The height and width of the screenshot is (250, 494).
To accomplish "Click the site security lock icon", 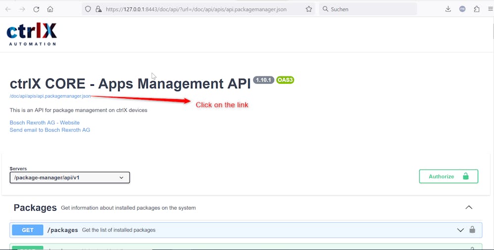I will [98, 9].
